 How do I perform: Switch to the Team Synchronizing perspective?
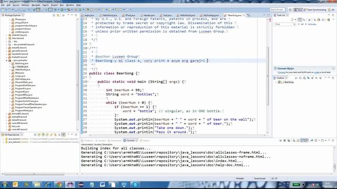pos(315,9)
